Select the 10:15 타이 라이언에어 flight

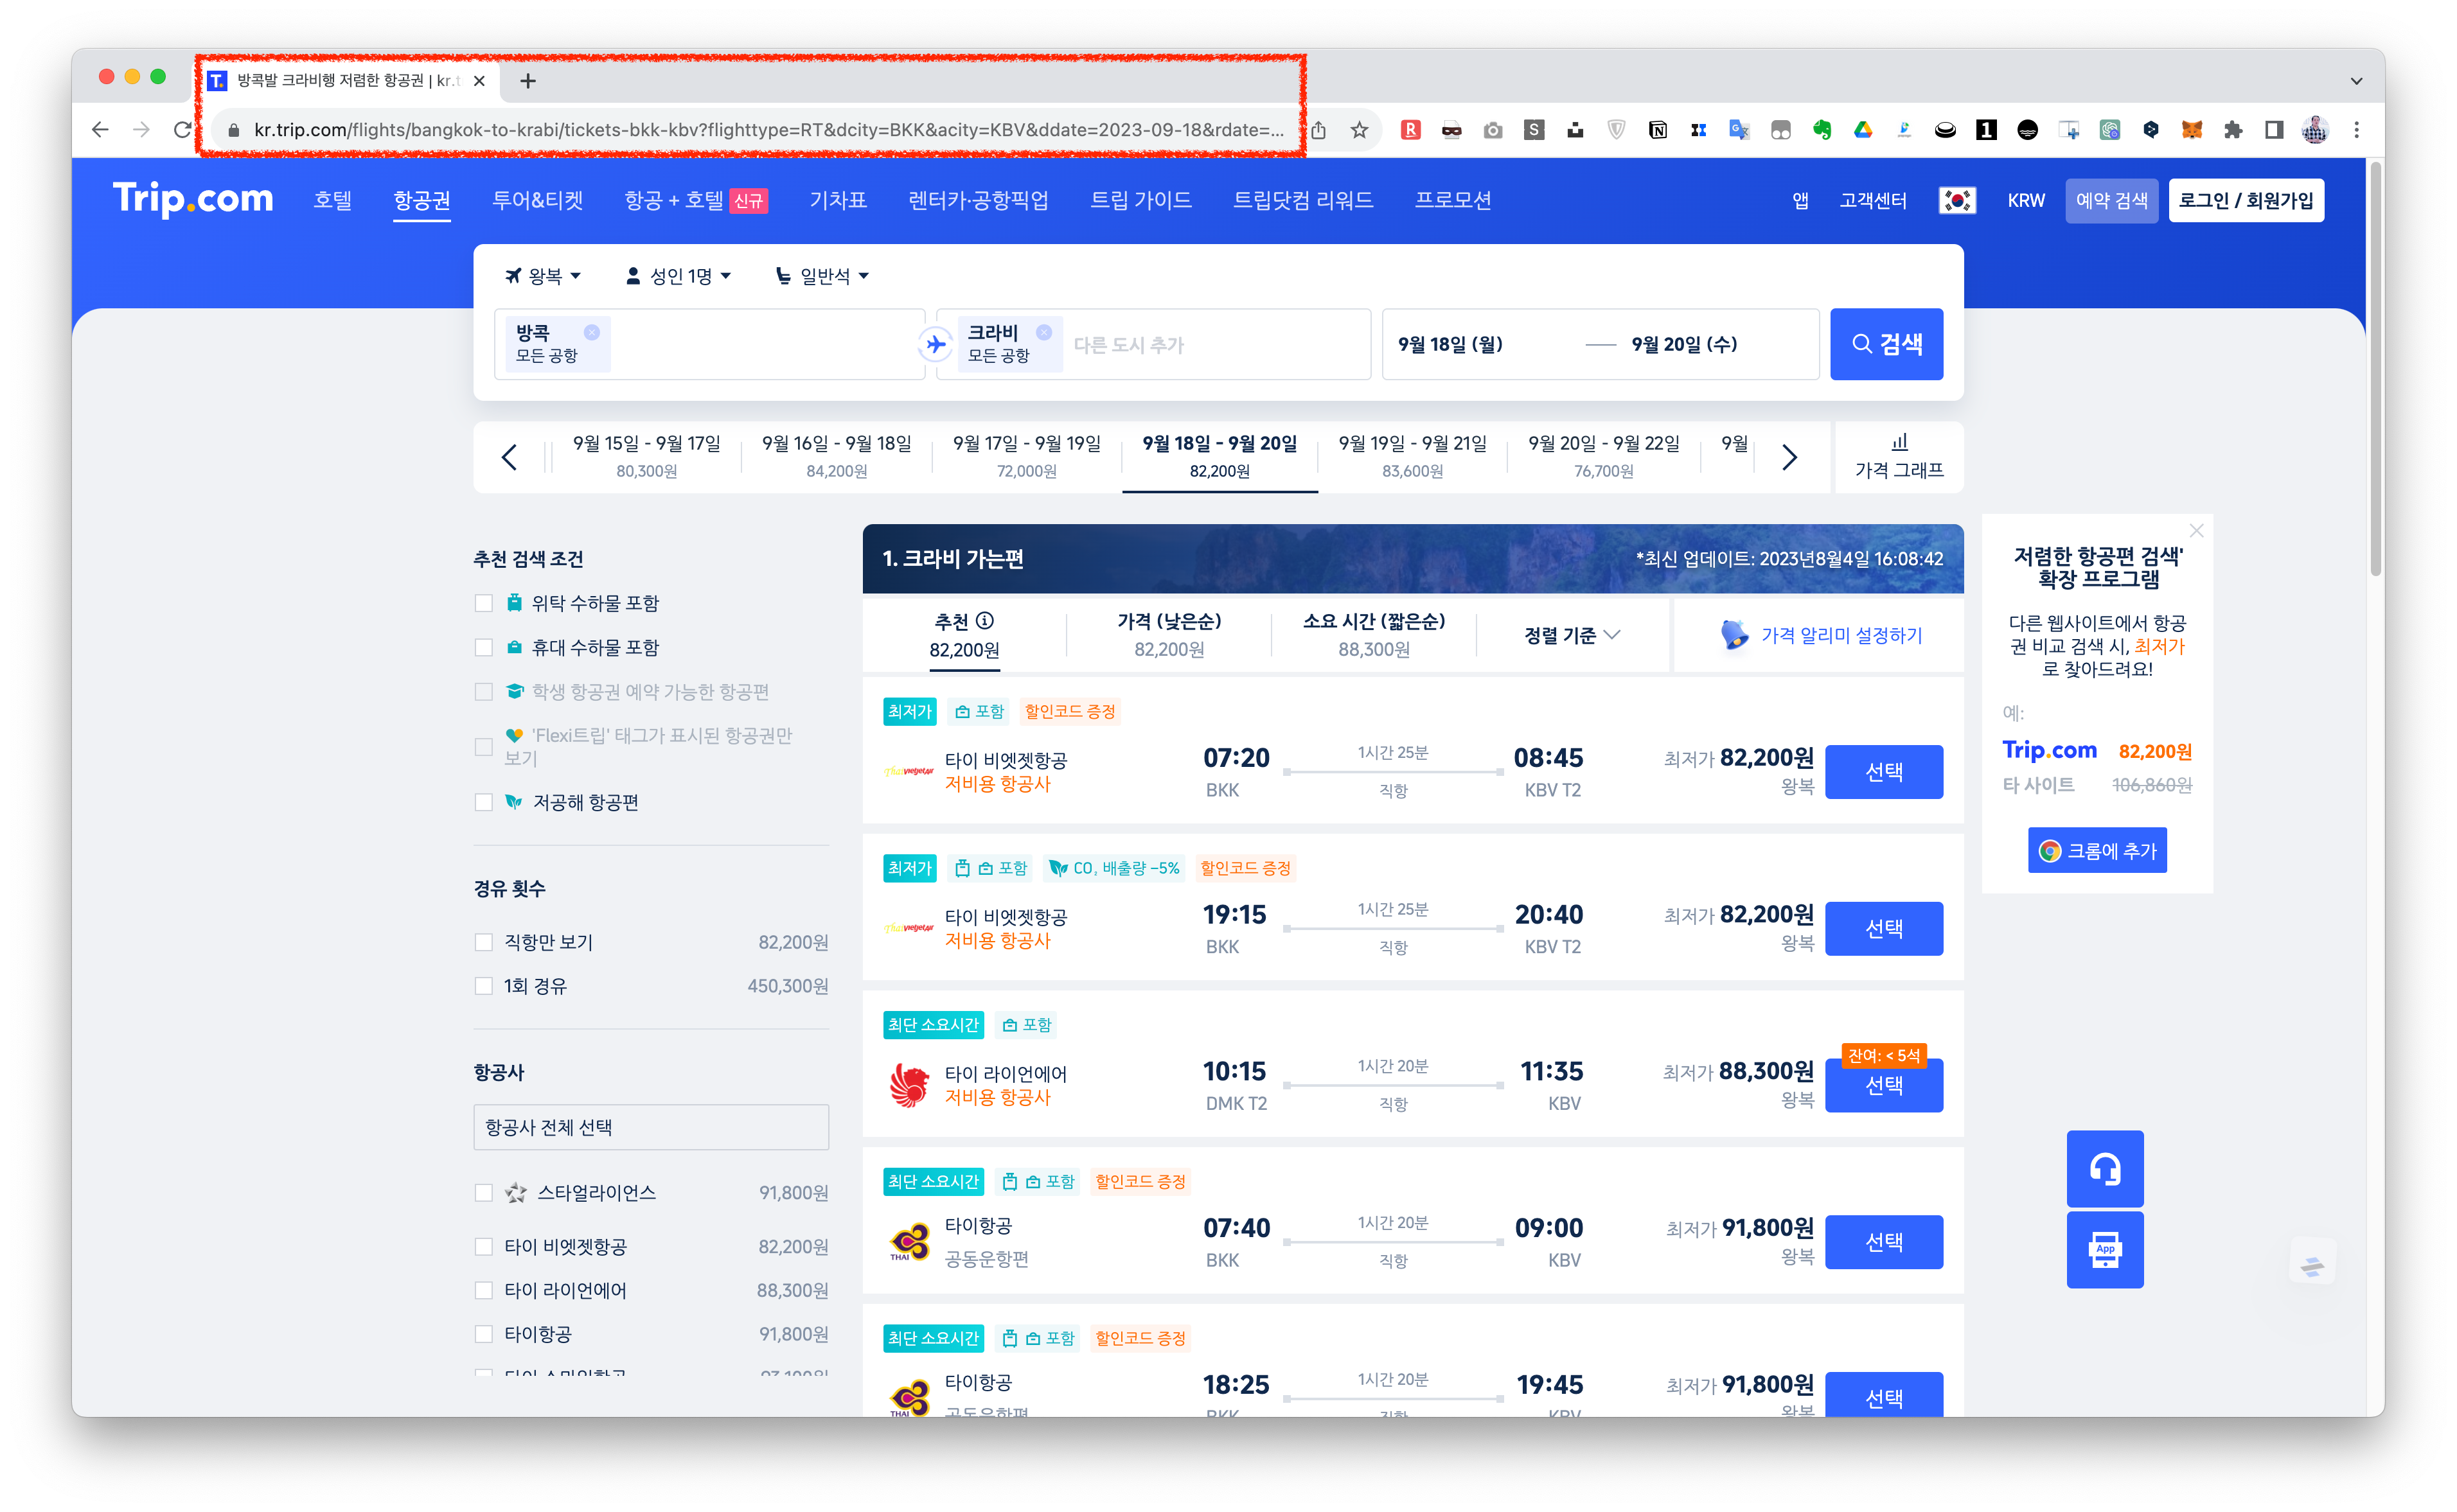pos(1884,1086)
